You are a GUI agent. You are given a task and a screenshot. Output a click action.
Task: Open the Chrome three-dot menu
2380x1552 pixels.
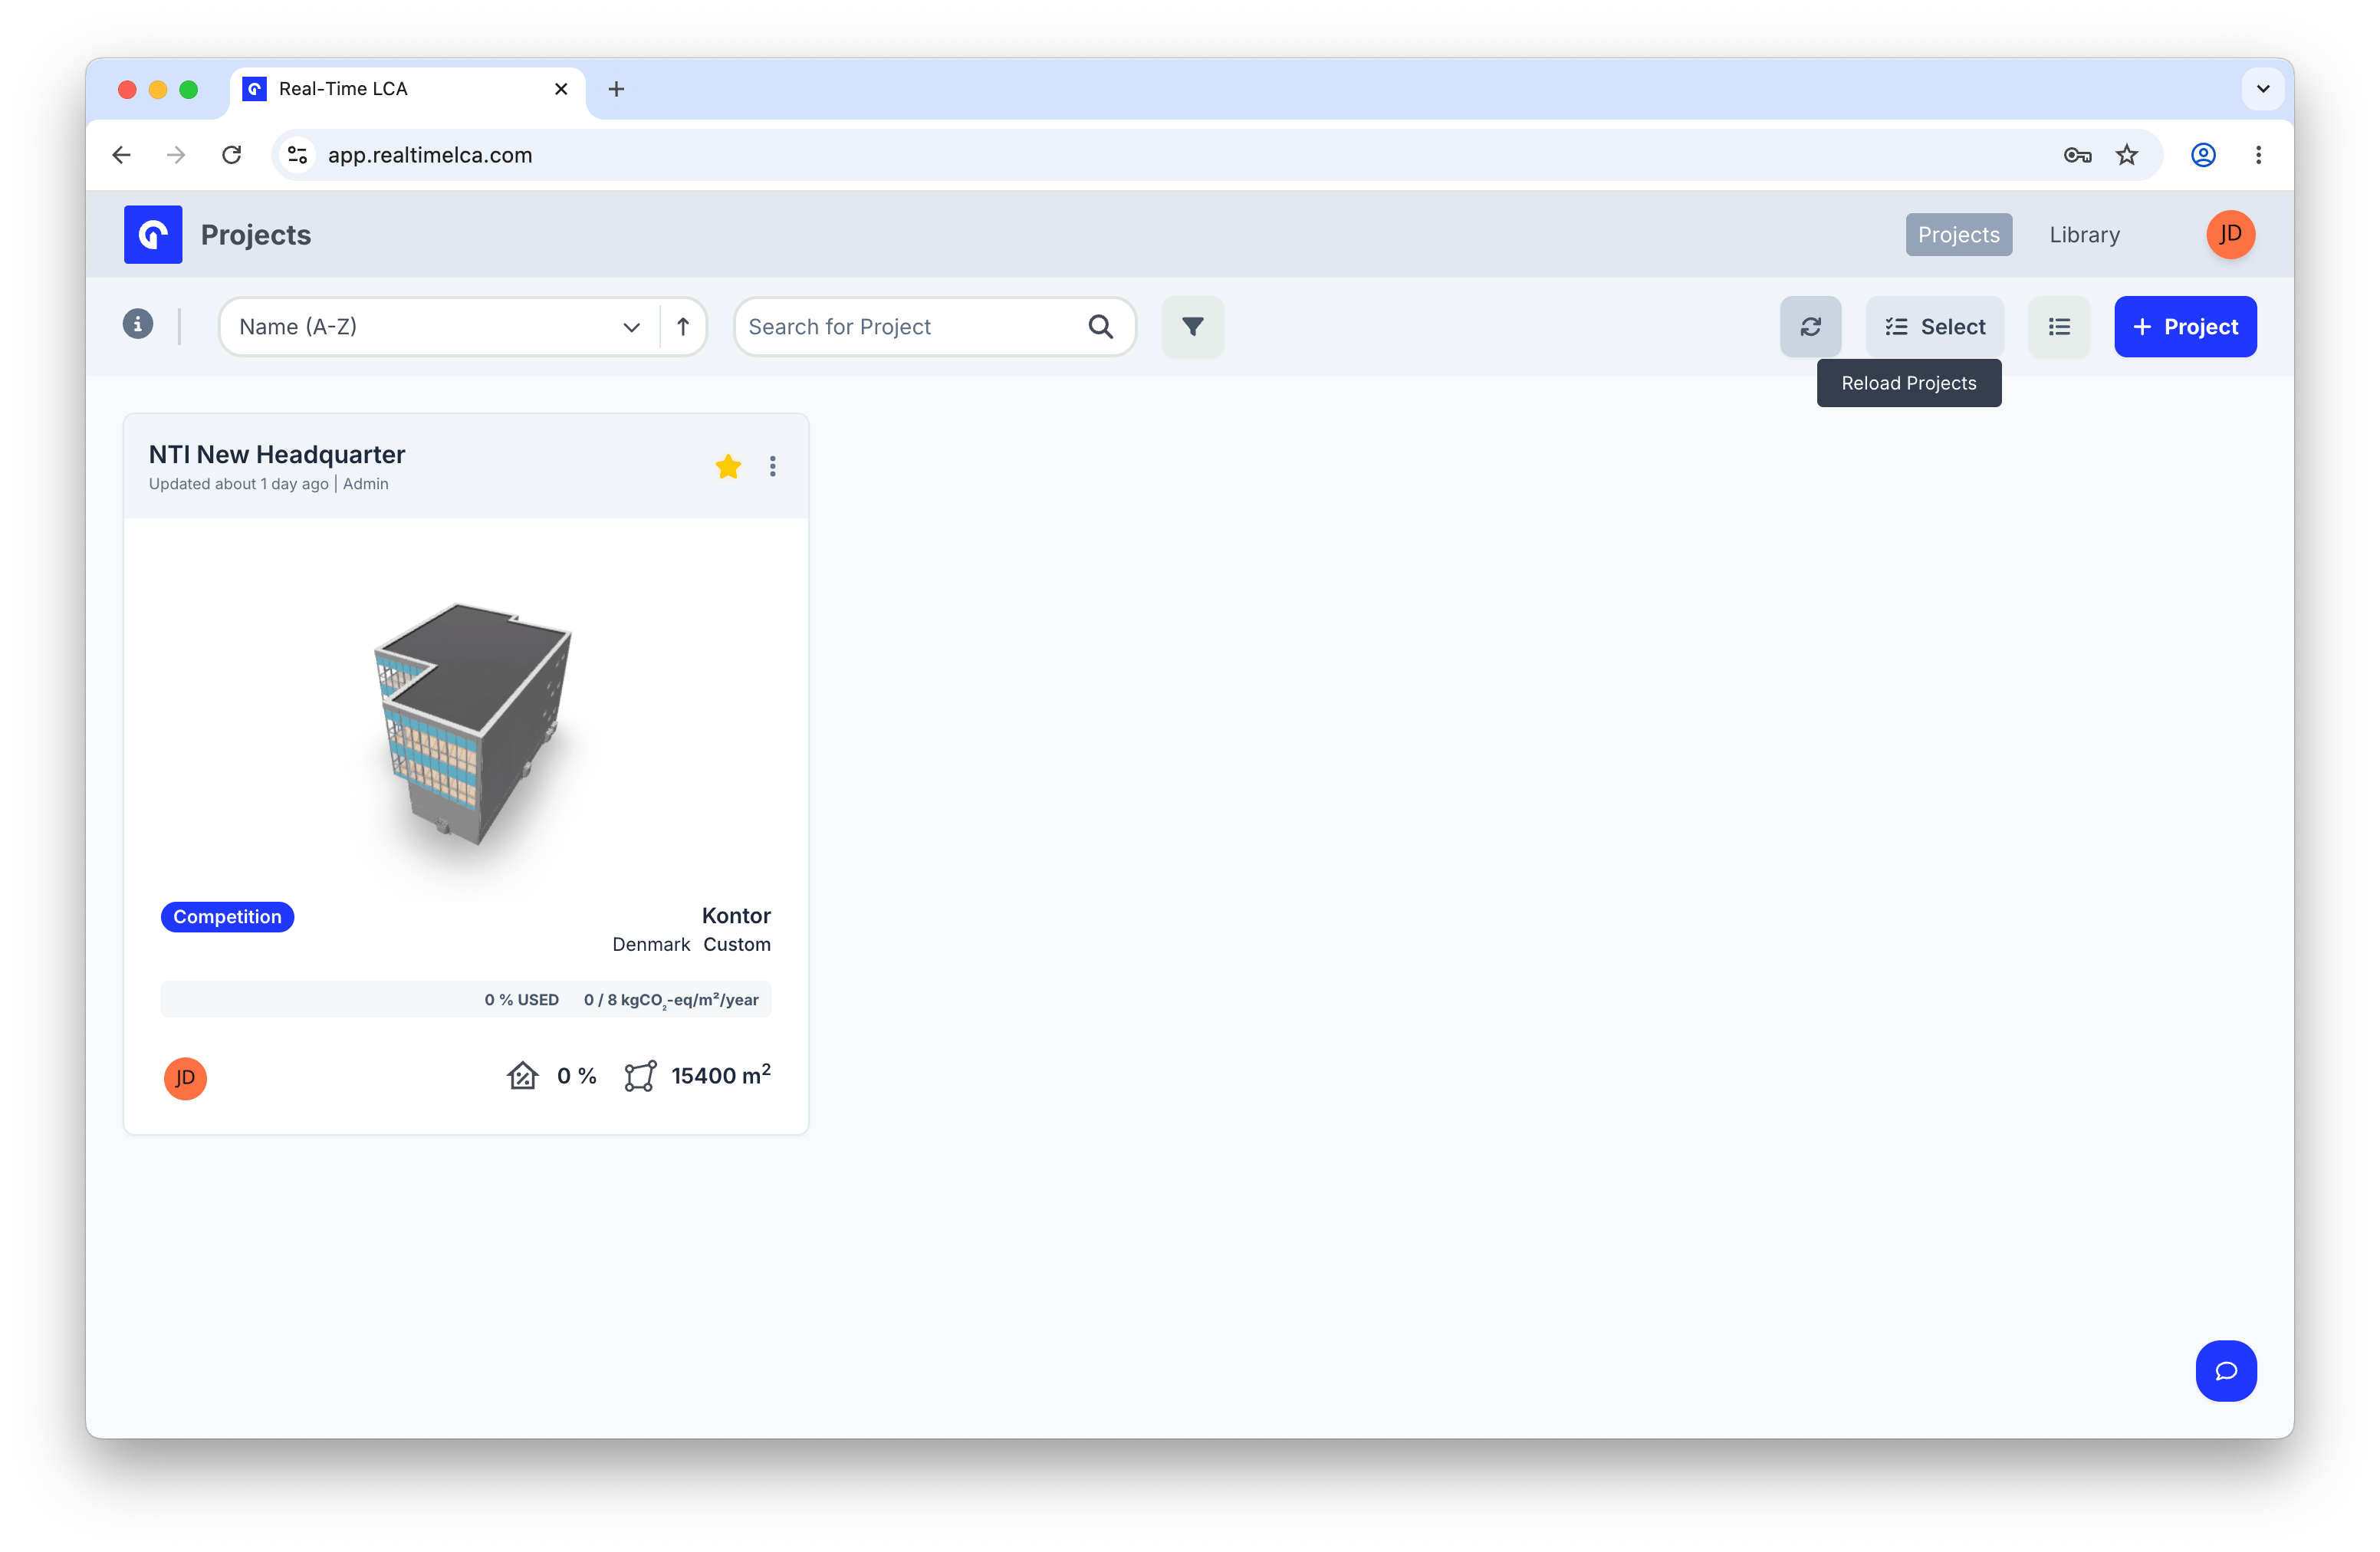point(2258,155)
